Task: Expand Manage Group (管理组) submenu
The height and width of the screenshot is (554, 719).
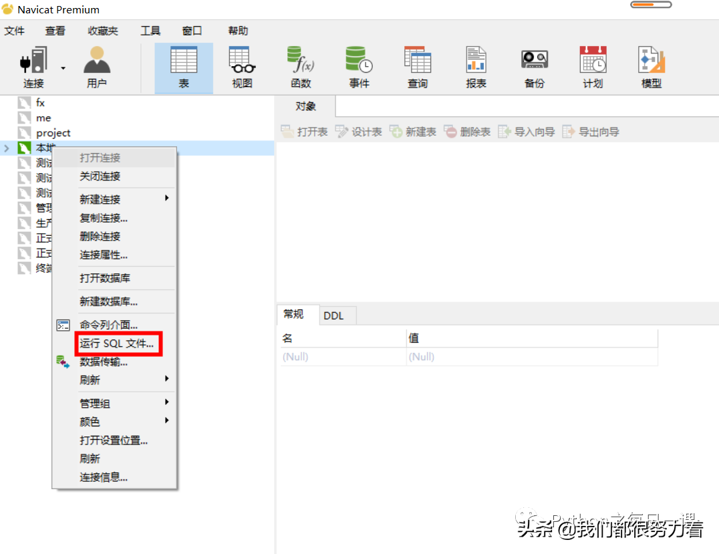Action: [x=114, y=403]
